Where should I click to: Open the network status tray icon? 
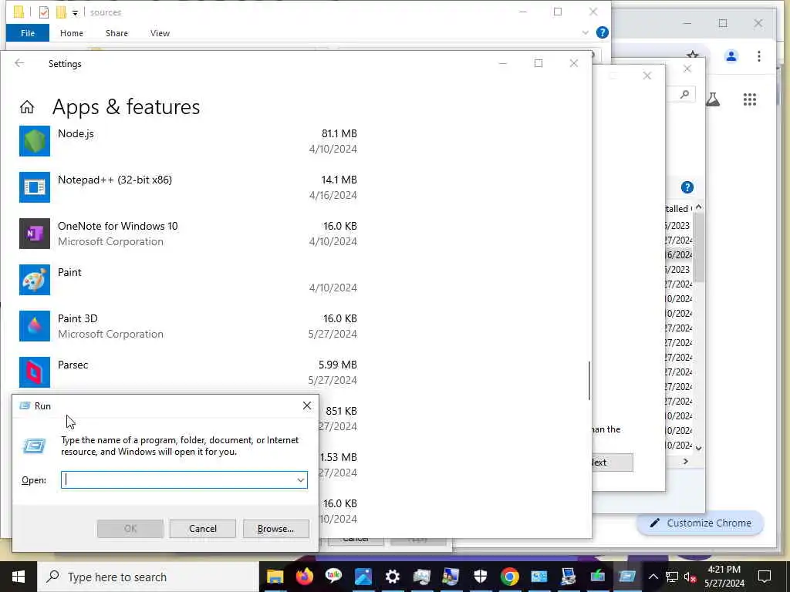tap(672, 577)
